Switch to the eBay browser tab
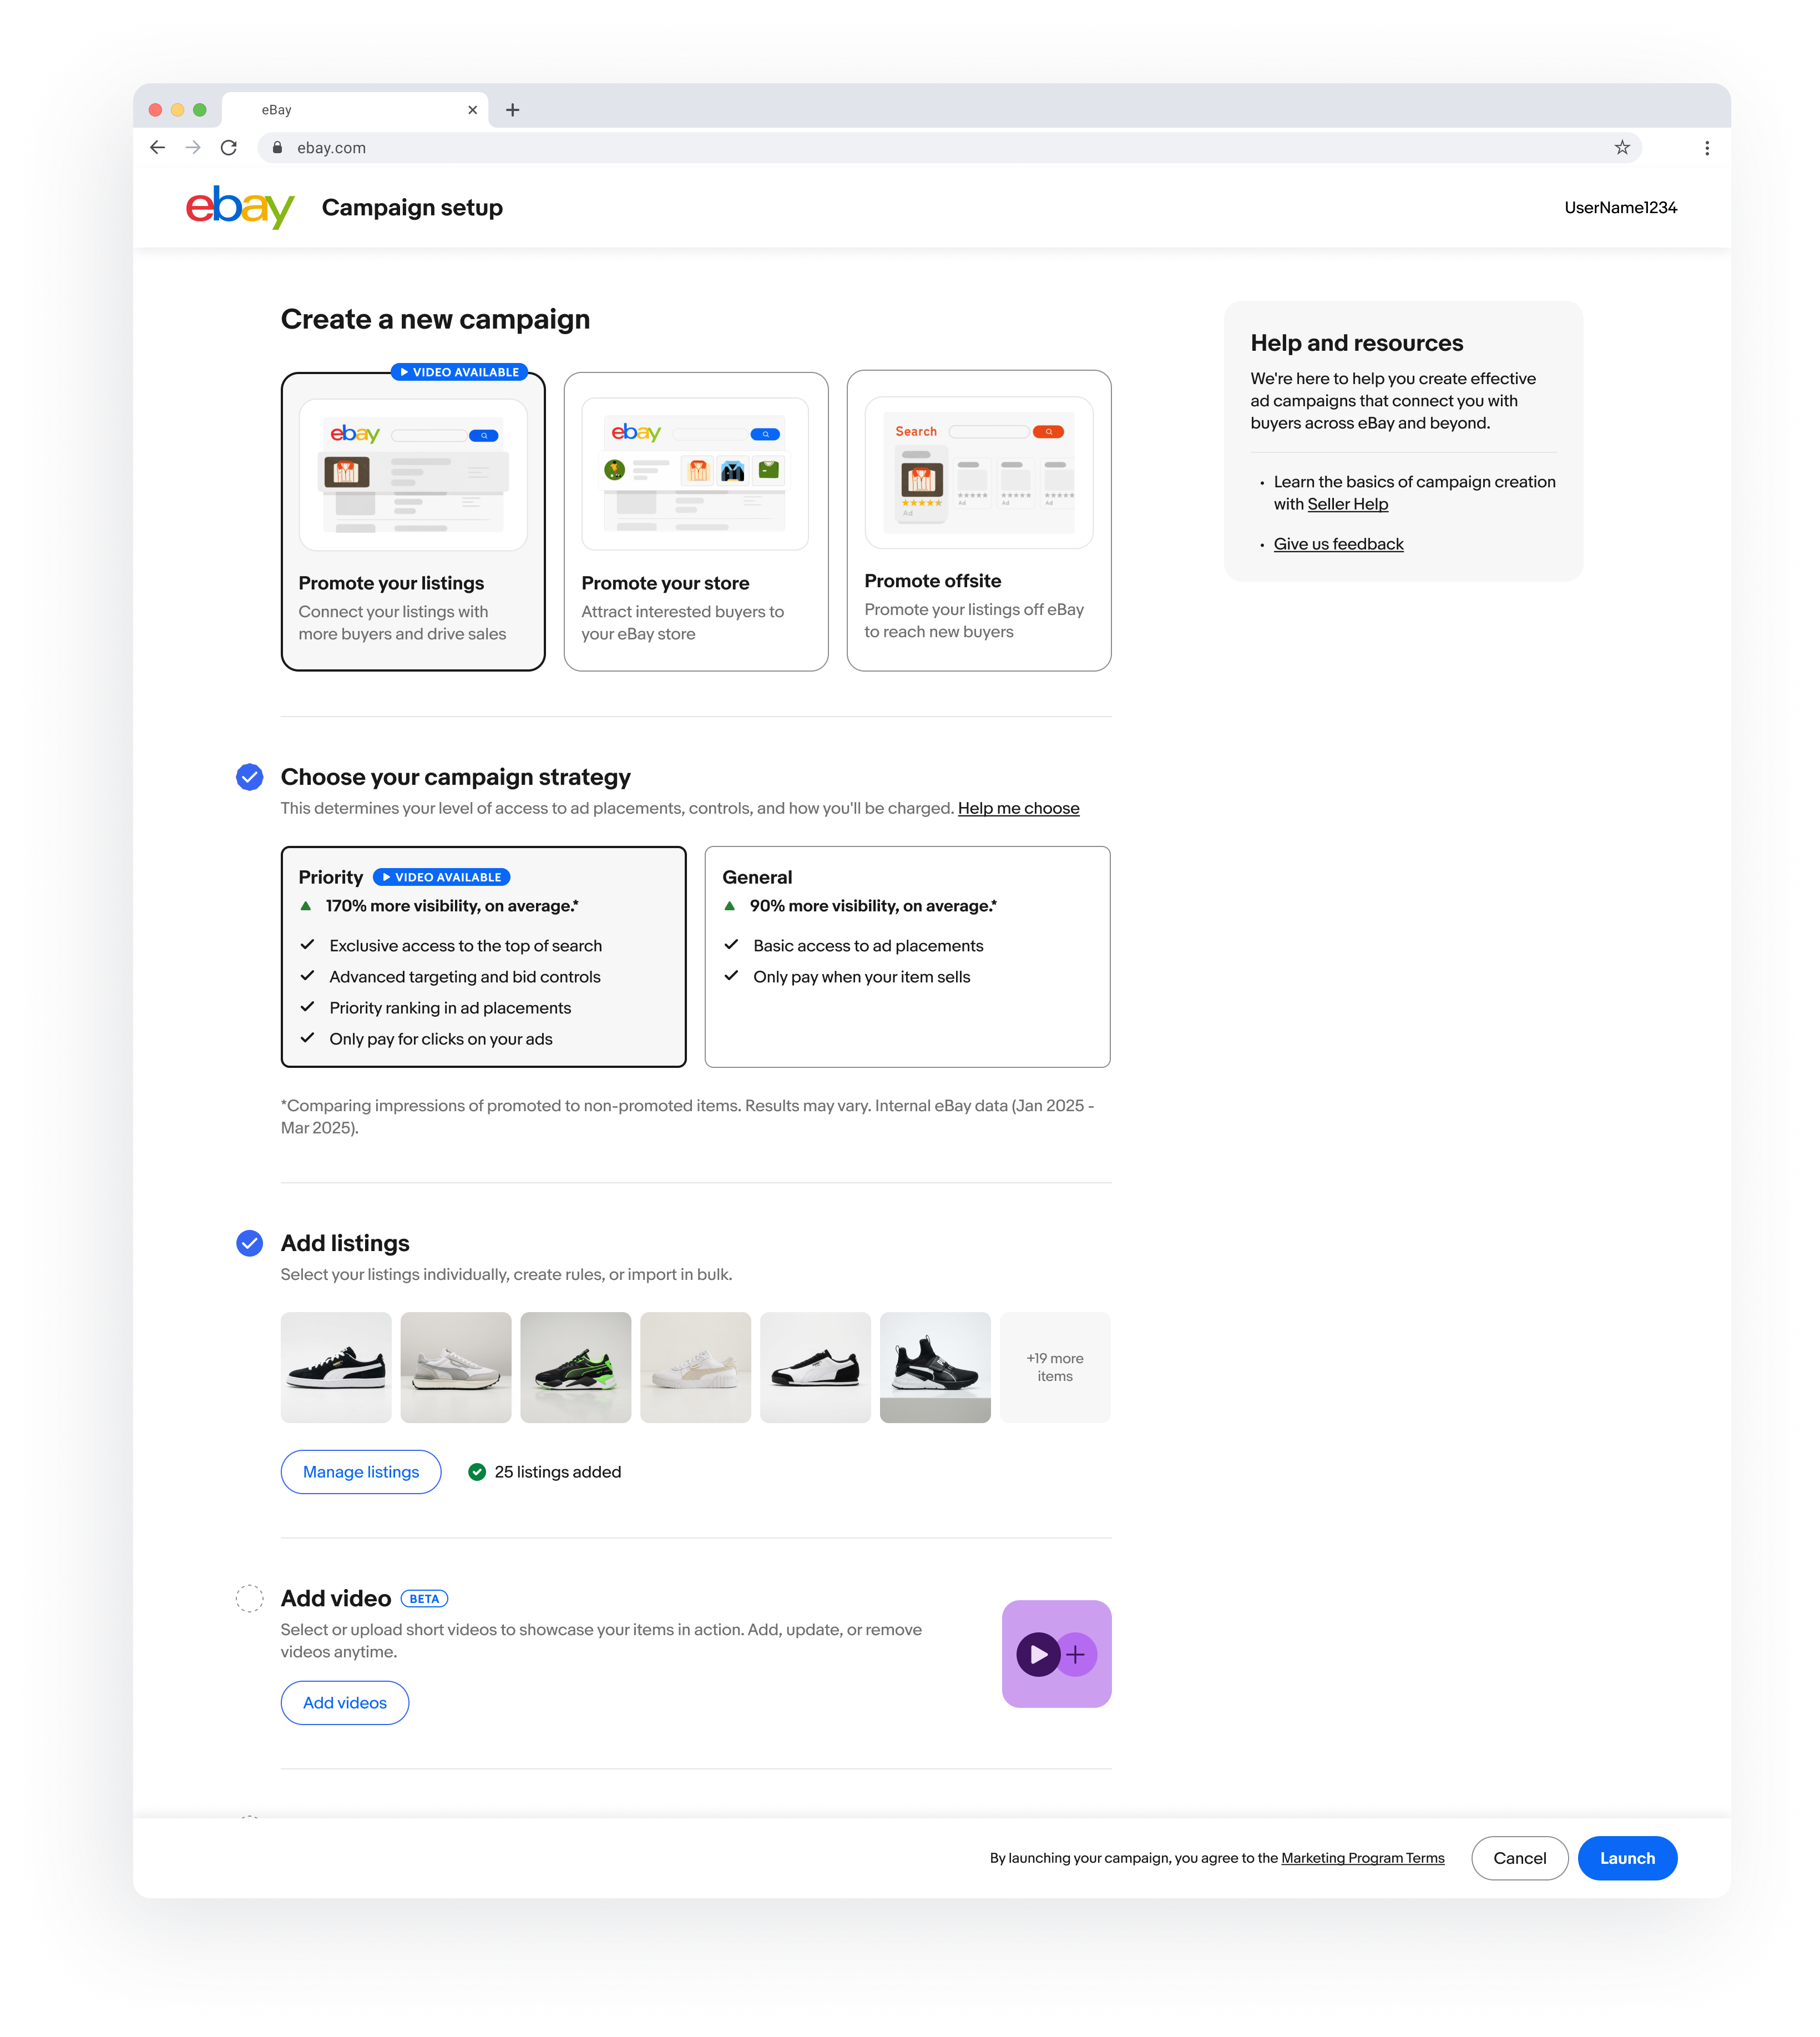 pyautogui.click(x=355, y=110)
